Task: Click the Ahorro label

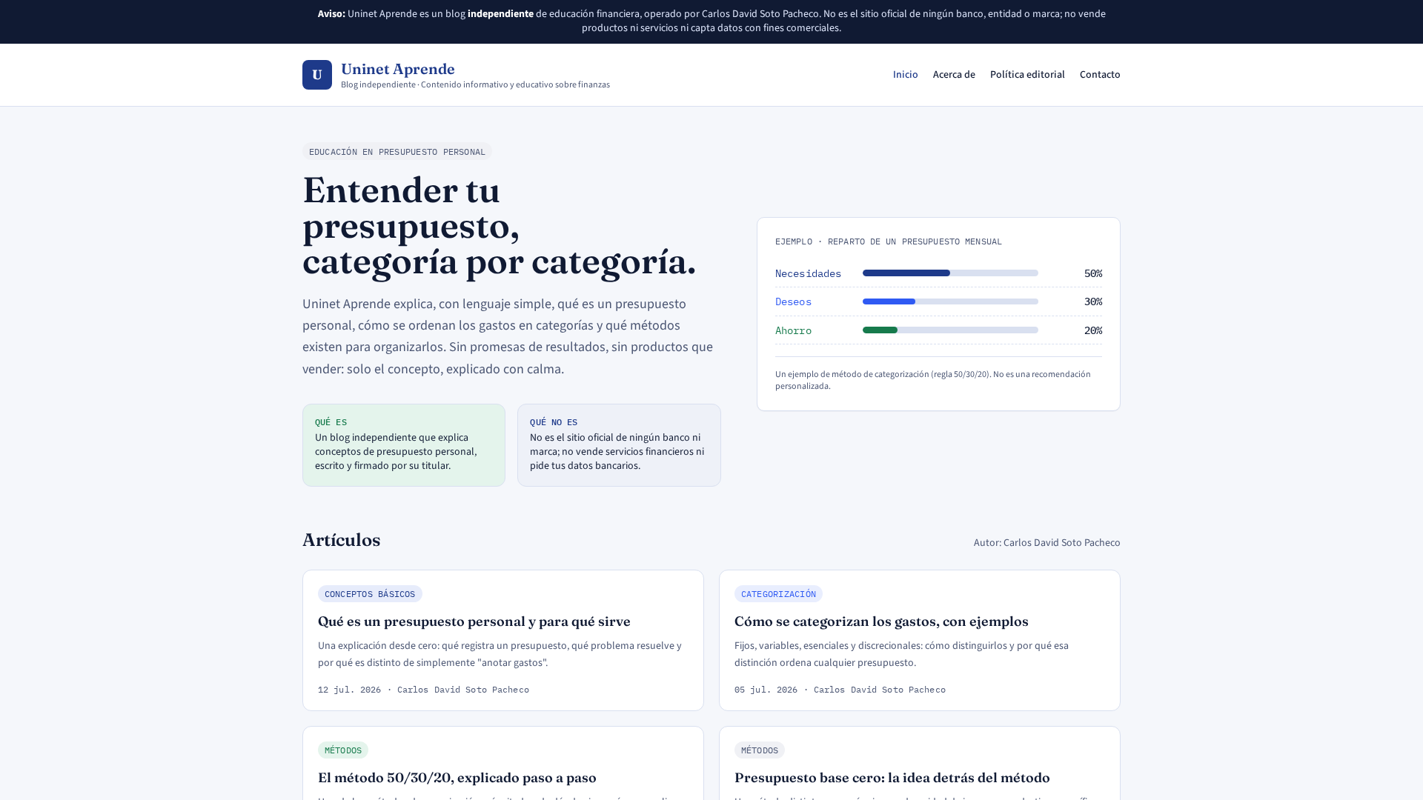Action: point(793,330)
